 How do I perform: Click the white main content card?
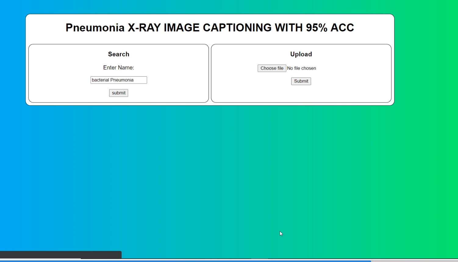(x=210, y=36)
